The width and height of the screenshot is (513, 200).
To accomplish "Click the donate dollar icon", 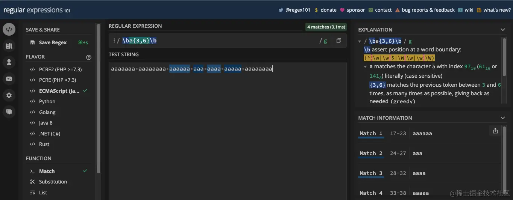I will (x=316, y=10).
